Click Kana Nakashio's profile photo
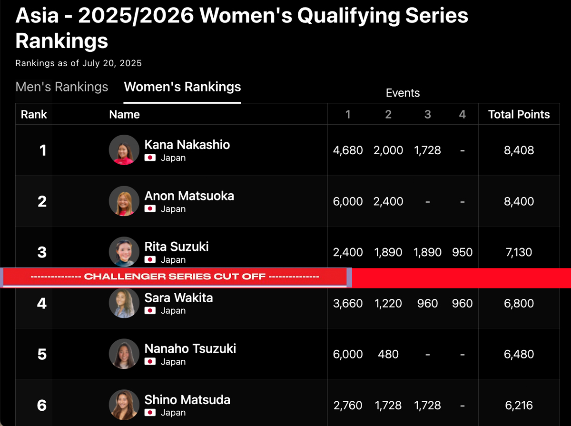 point(124,150)
